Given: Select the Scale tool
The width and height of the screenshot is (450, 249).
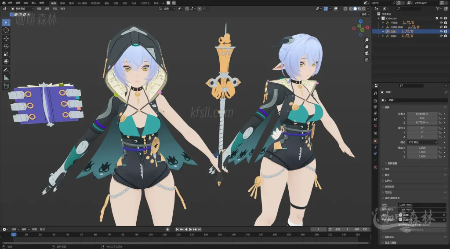Looking at the screenshot, I should click(x=6, y=54).
